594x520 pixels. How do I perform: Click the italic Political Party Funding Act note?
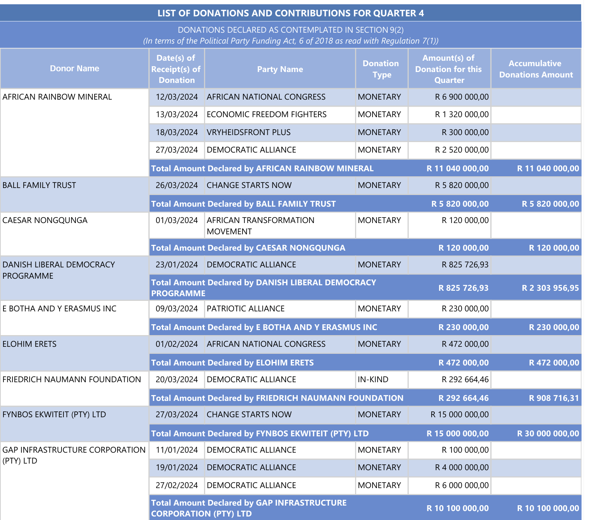[x=291, y=41]
